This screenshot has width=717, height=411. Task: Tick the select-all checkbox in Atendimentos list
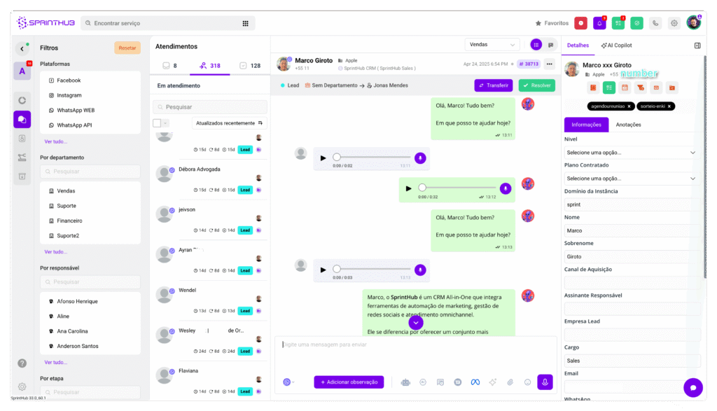pos(157,123)
